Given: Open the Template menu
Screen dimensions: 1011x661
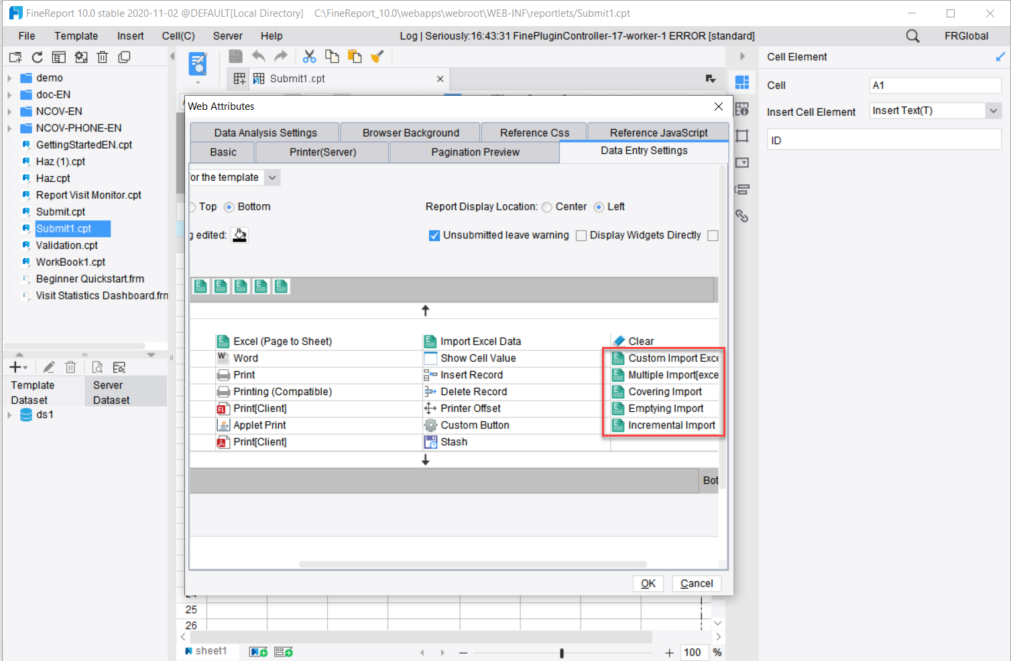Looking at the screenshot, I should (76, 36).
